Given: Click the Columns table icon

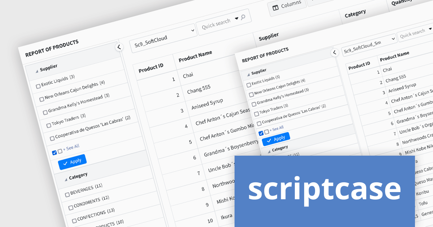Looking at the screenshot, I should click(x=275, y=8).
